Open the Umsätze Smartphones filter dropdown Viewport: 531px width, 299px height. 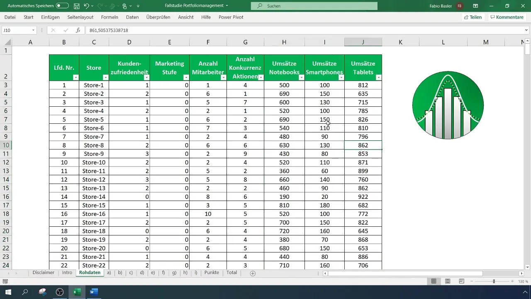[341, 78]
